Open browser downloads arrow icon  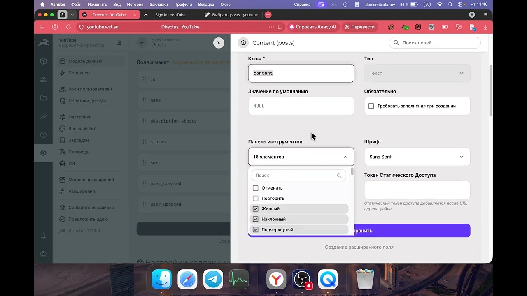(485, 27)
